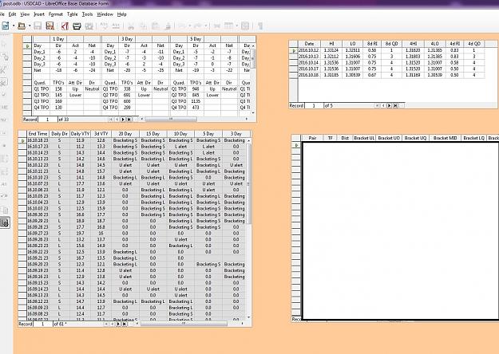Go to next record in End Time table
This screenshot has height=354, width=499.
[118, 324]
